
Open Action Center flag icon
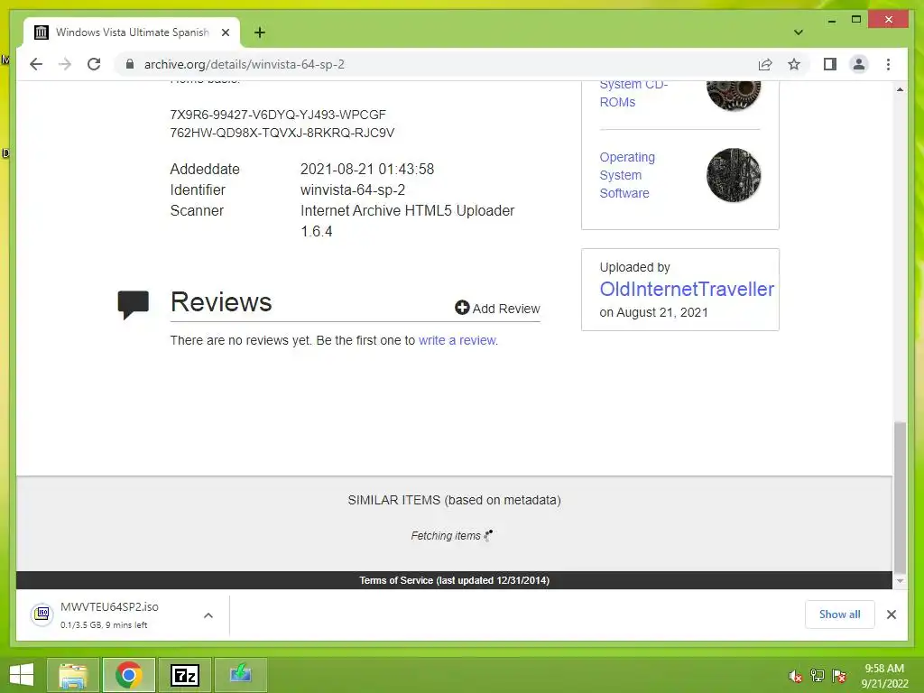838,676
